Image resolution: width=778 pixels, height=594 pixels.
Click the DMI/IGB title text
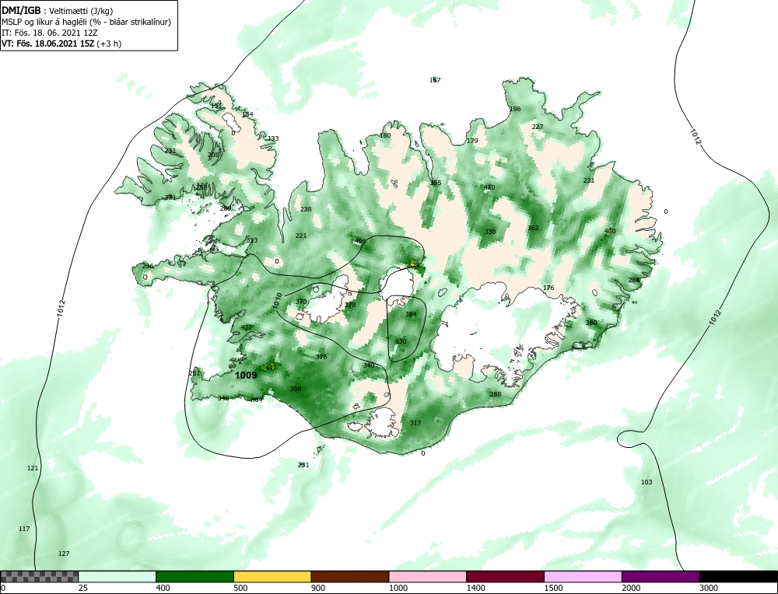tap(21, 10)
